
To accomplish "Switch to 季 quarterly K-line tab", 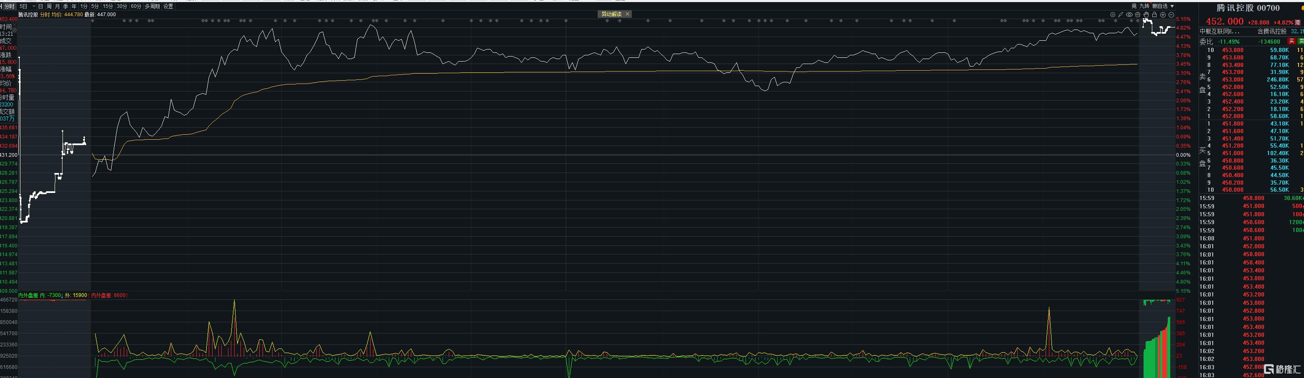I will [x=66, y=6].
